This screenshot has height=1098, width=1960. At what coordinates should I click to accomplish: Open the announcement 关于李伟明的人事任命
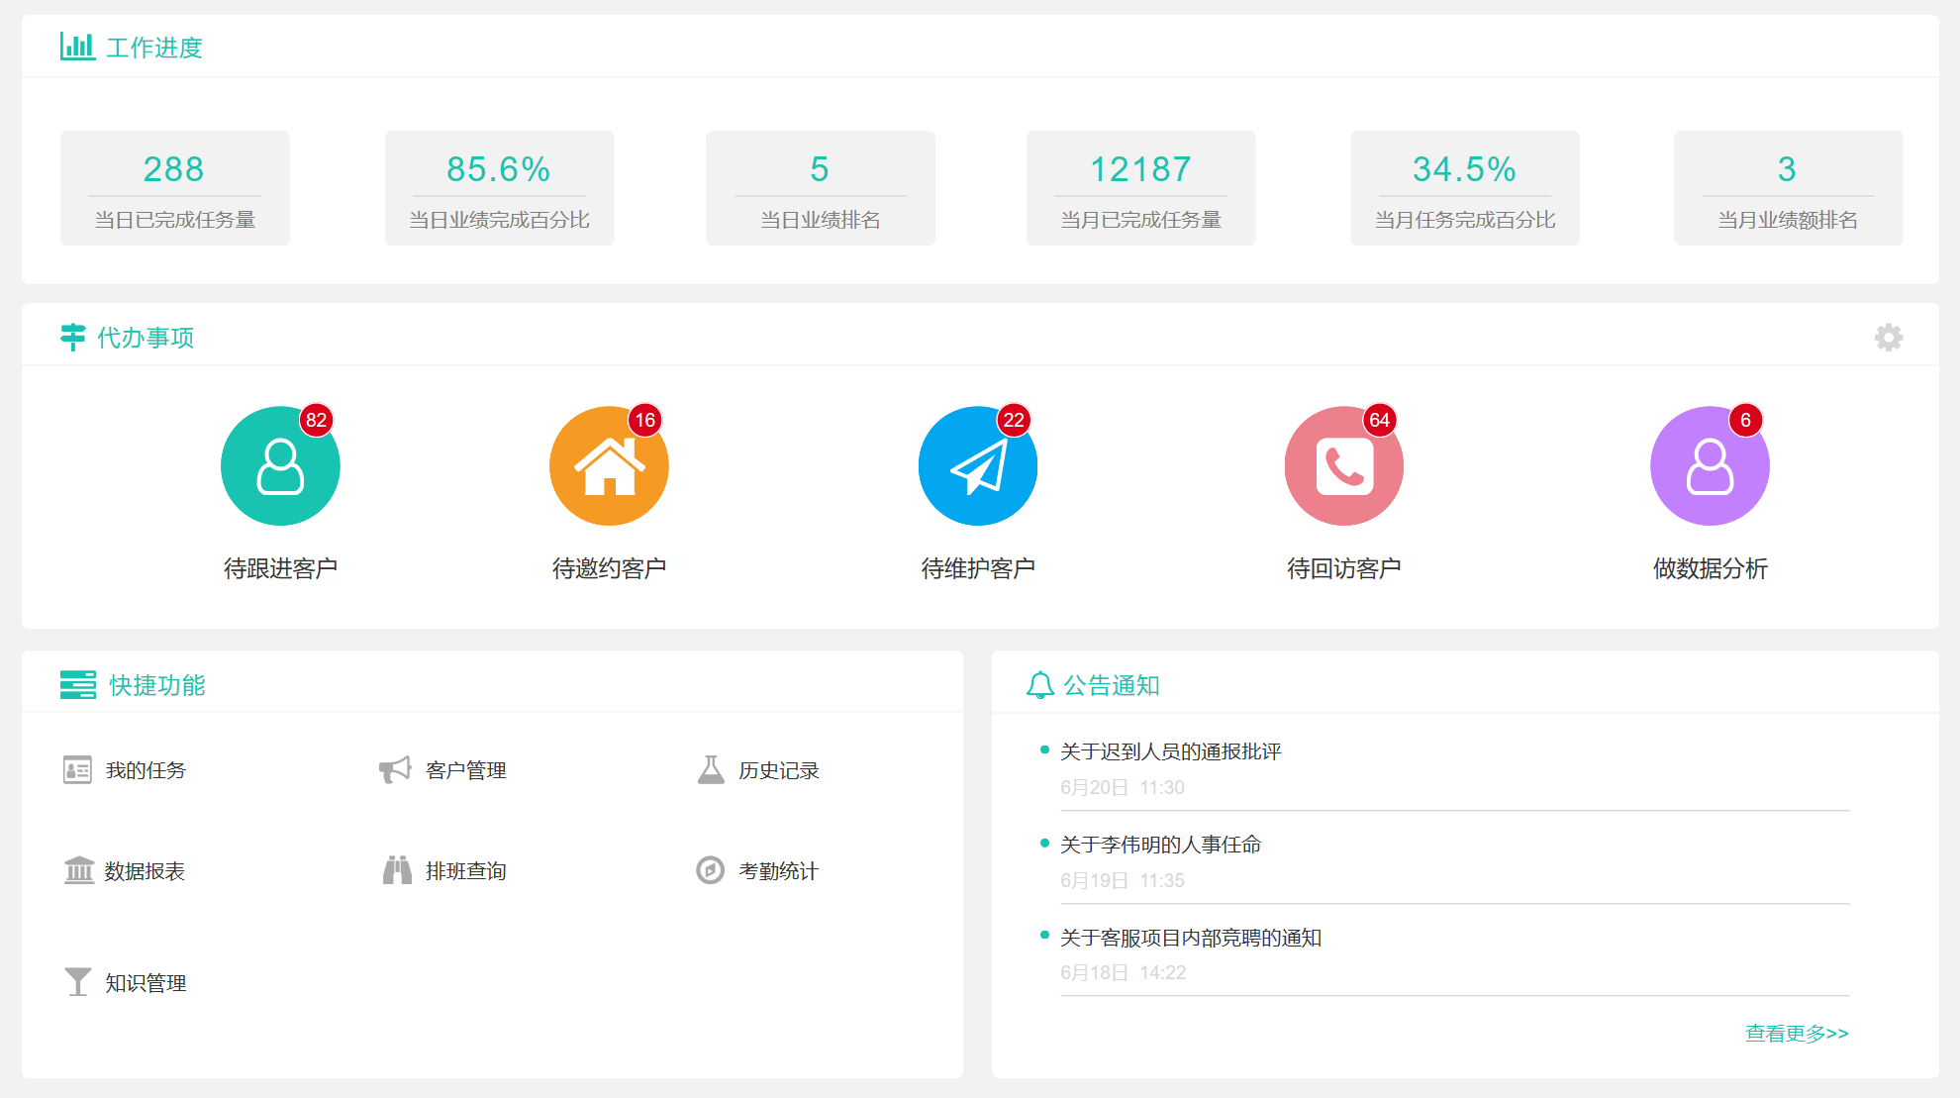[x=1163, y=845]
